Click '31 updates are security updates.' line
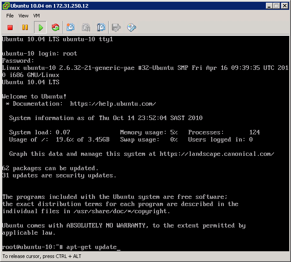Viewport: 291px width, 262px height. pyautogui.click(x=59, y=175)
